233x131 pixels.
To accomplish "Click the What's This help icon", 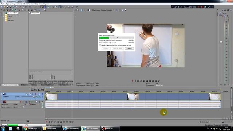I will (77, 7).
